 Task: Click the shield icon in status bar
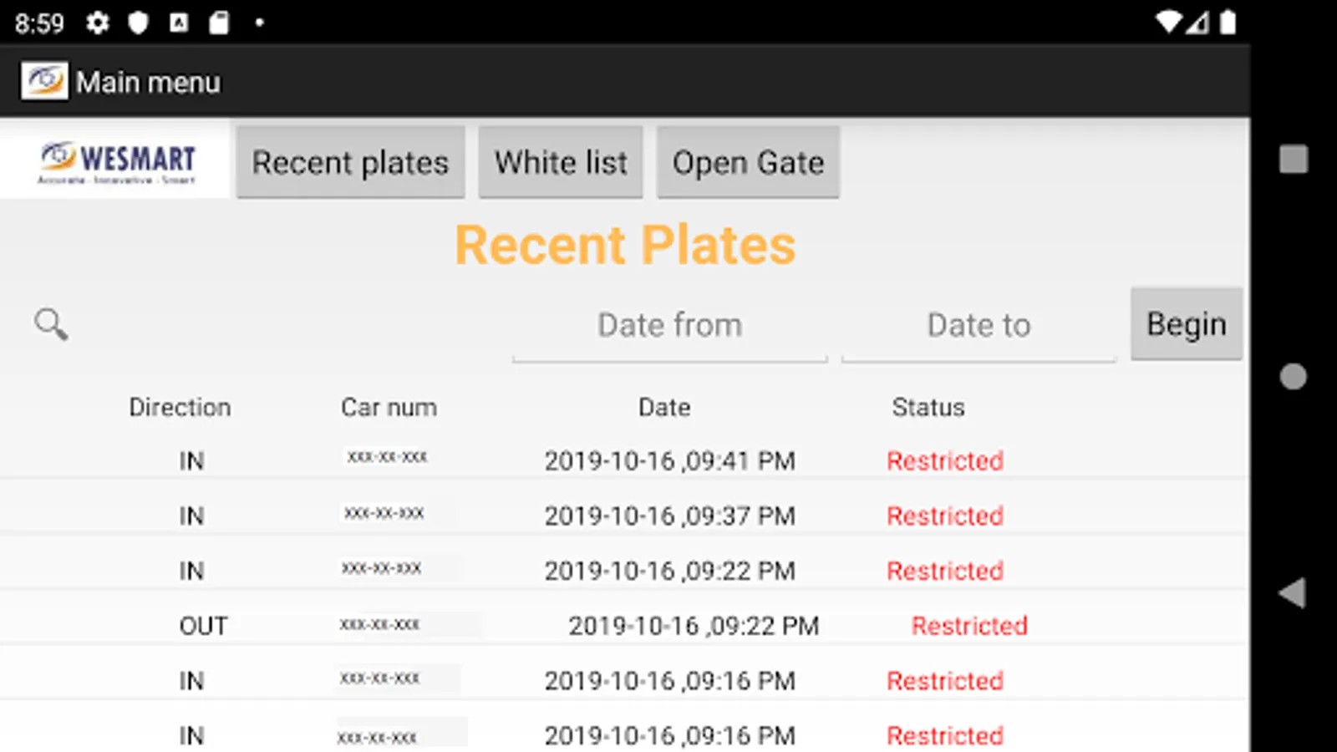138,23
